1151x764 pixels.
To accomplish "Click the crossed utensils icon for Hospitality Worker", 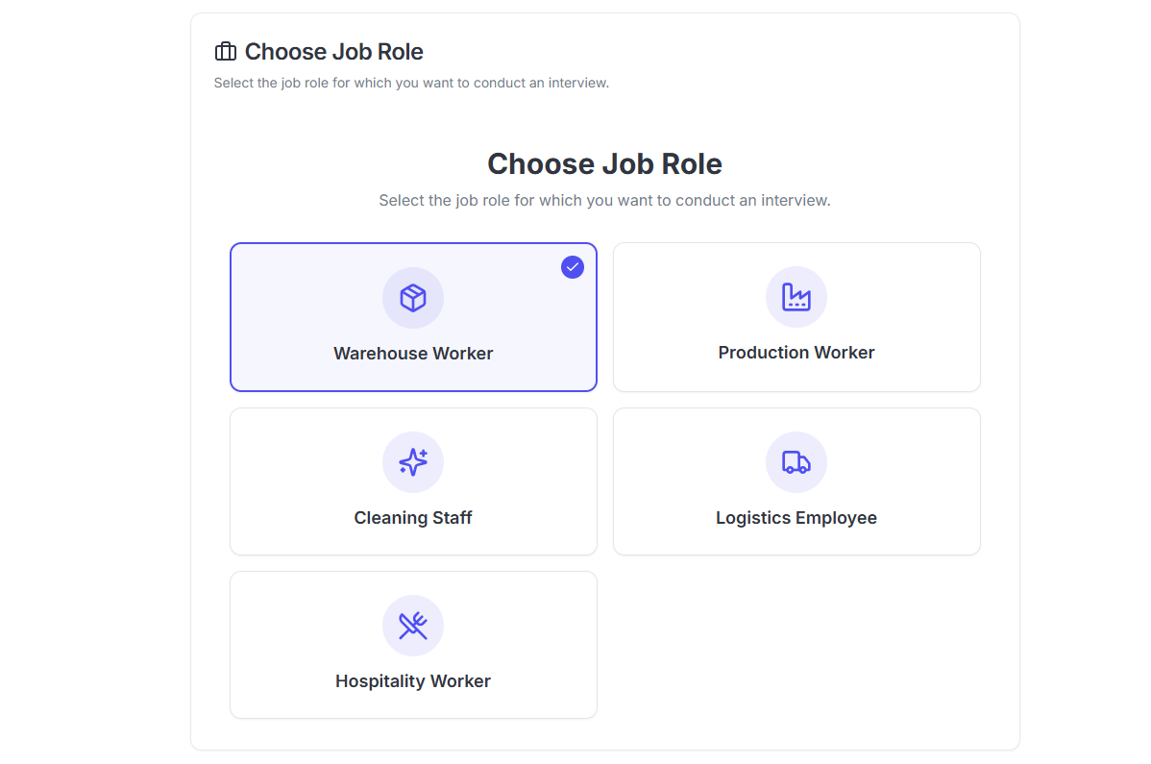I will coord(413,626).
